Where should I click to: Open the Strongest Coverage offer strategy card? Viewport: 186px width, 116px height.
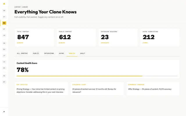click(x=153, y=89)
